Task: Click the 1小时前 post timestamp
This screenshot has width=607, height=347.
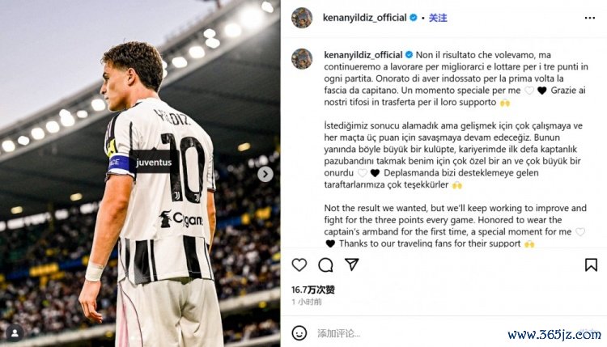Action: 307,302
